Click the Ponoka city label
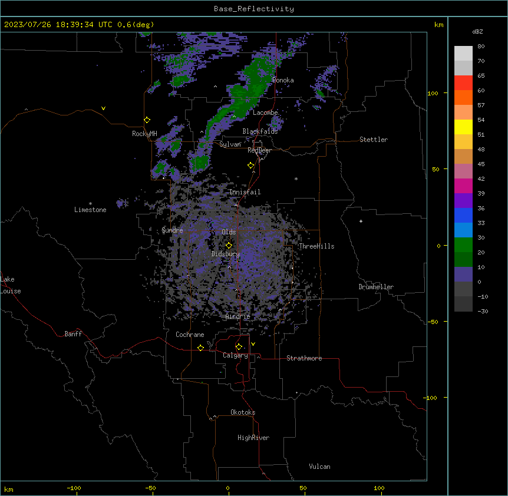 tap(283, 80)
